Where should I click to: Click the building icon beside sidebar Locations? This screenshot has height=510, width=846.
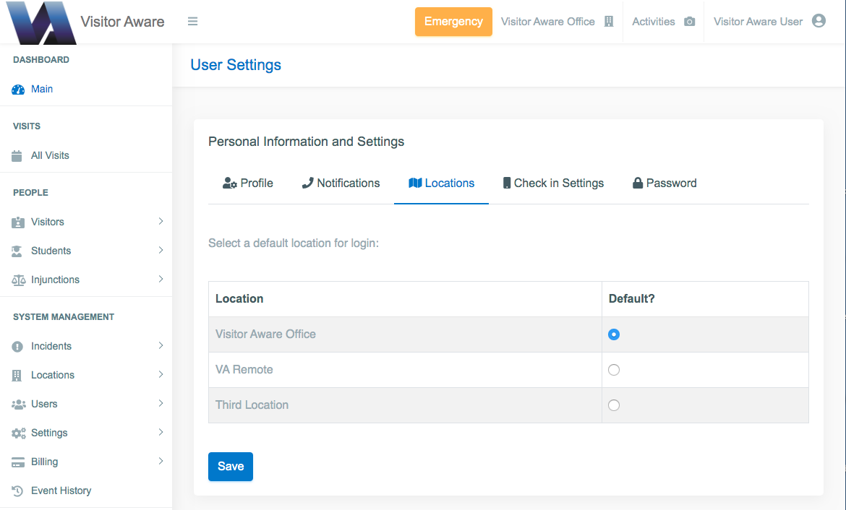pyautogui.click(x=17, y=375)
